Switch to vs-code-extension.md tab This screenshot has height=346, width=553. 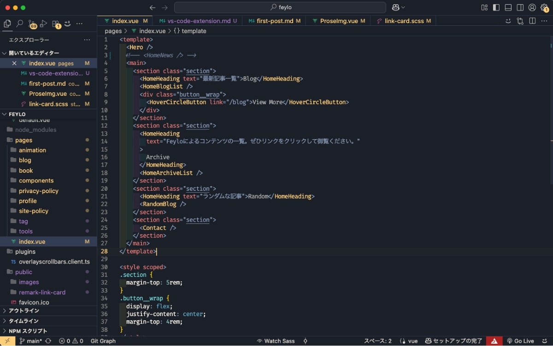[x=198, y=21]
